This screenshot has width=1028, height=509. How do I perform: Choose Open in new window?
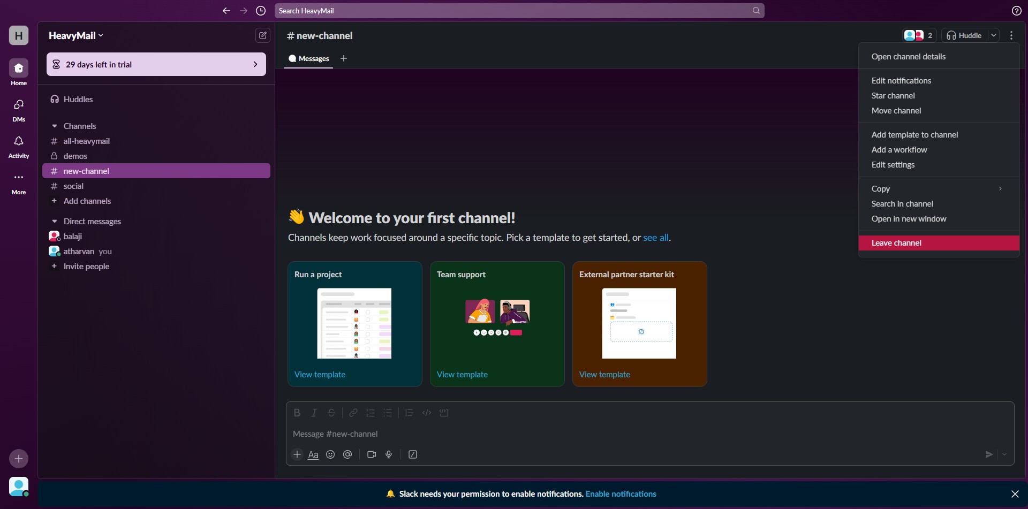(x=939, y=219)
